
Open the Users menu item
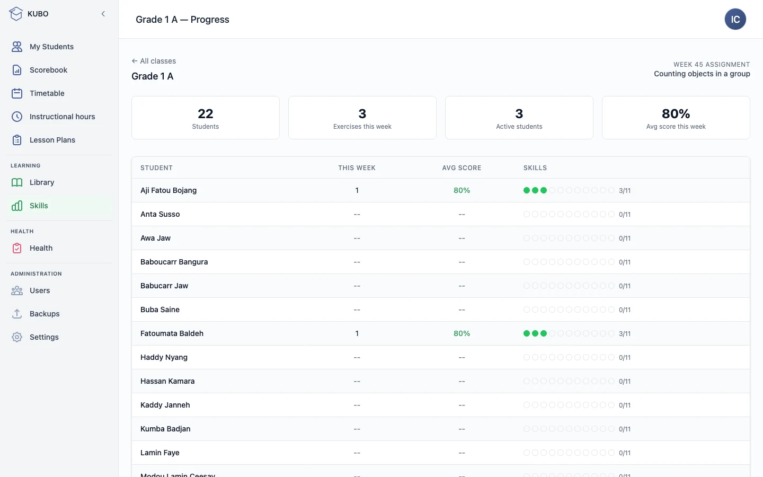click(x=59, y=290)
